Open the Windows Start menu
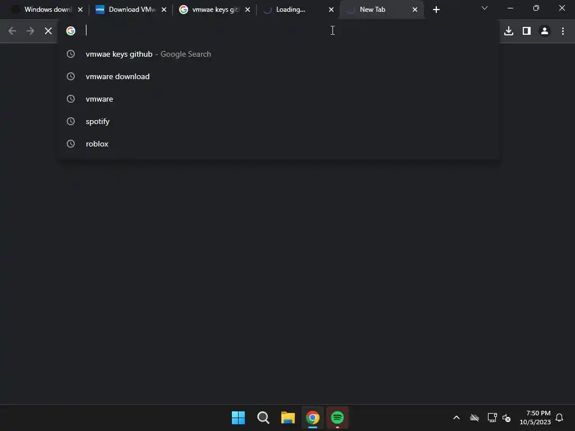This screenshot has width=575, height=431. pyautogui.click(x=238, y=418)
